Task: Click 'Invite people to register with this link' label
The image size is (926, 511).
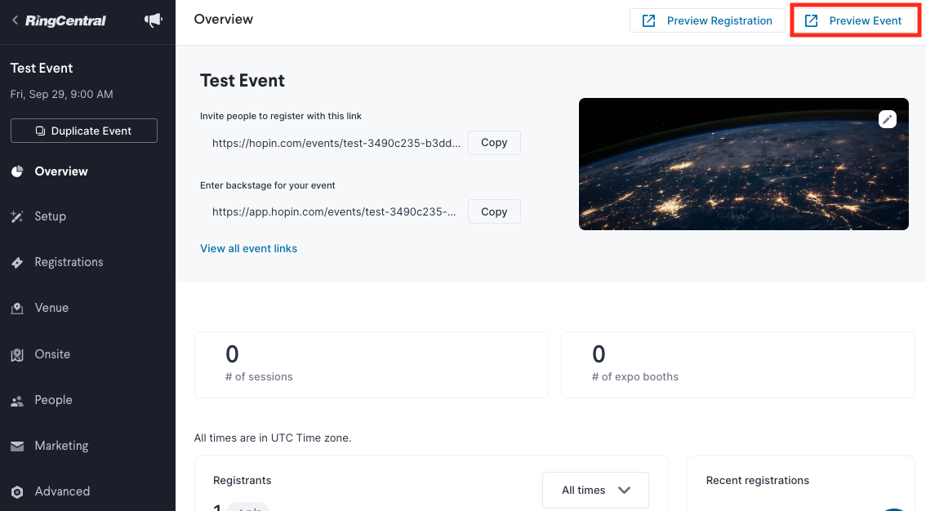Action: pyautogui.click(x=281, y=116)
